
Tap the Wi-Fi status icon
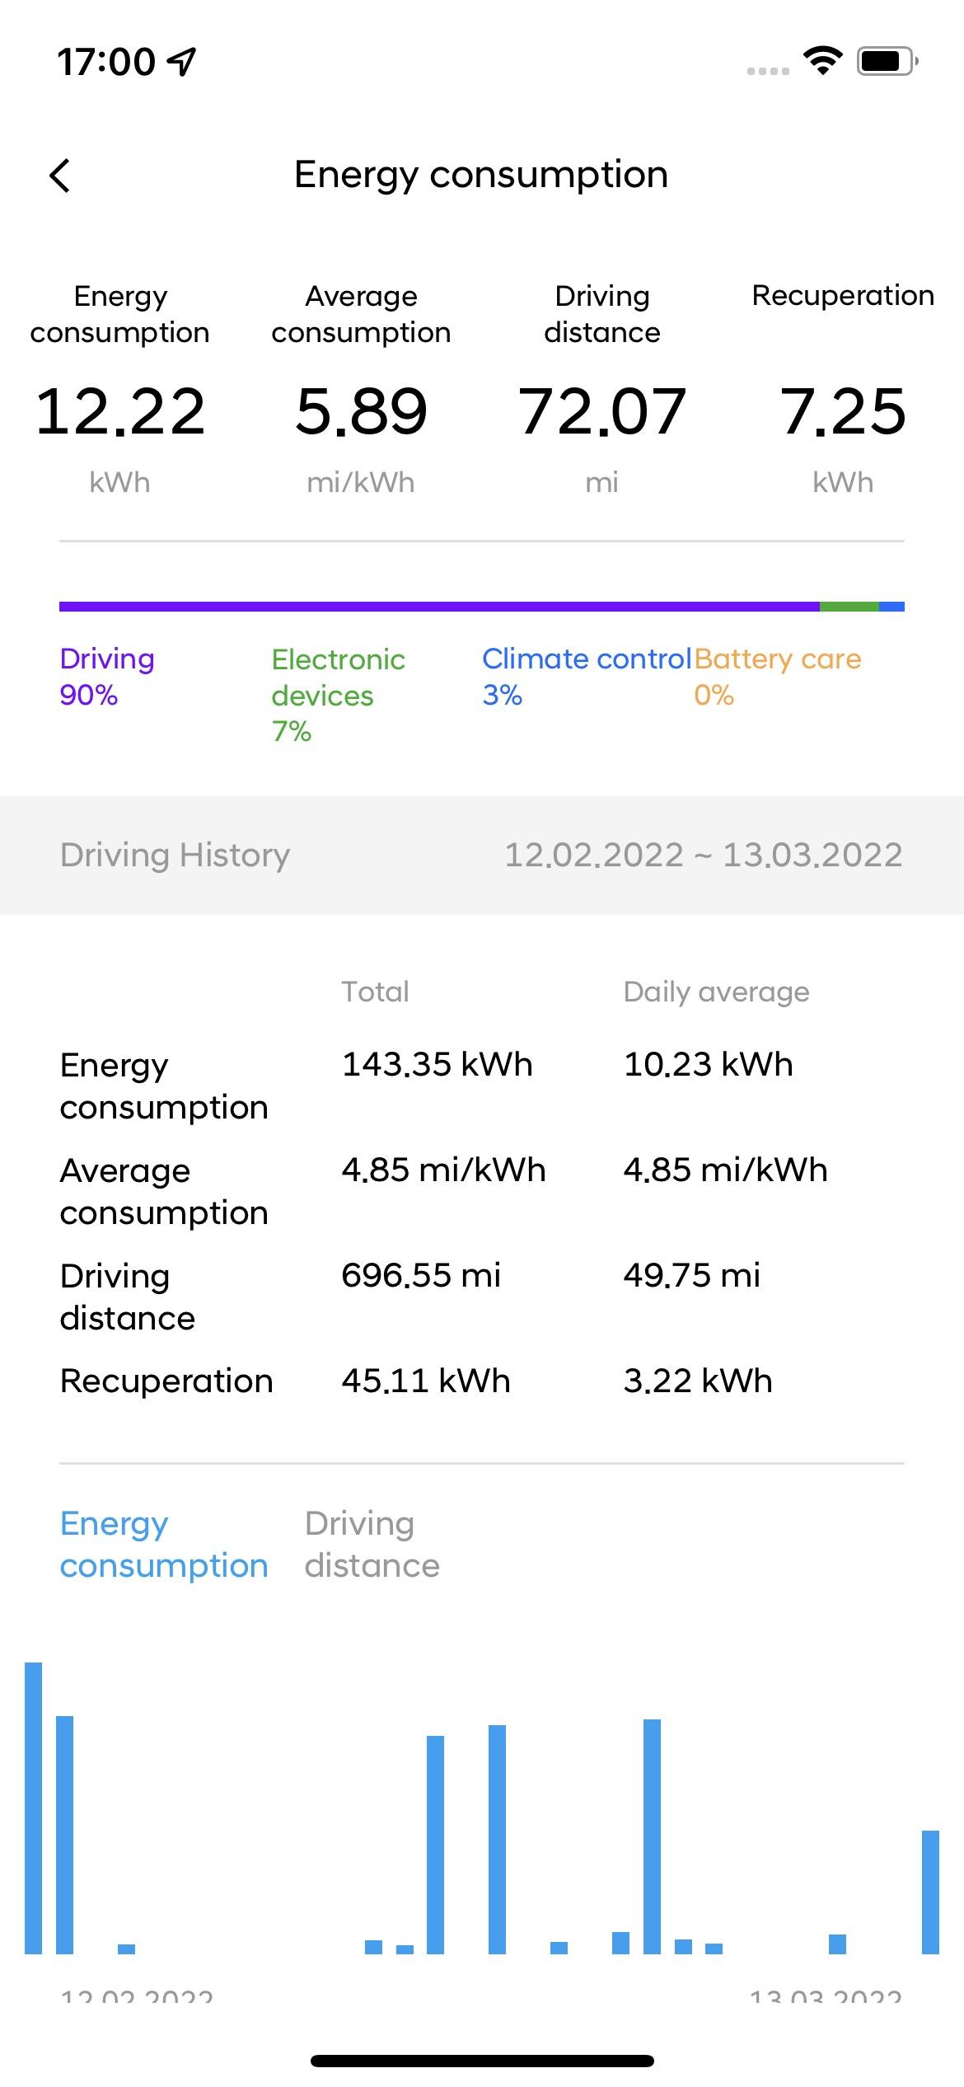821,61
